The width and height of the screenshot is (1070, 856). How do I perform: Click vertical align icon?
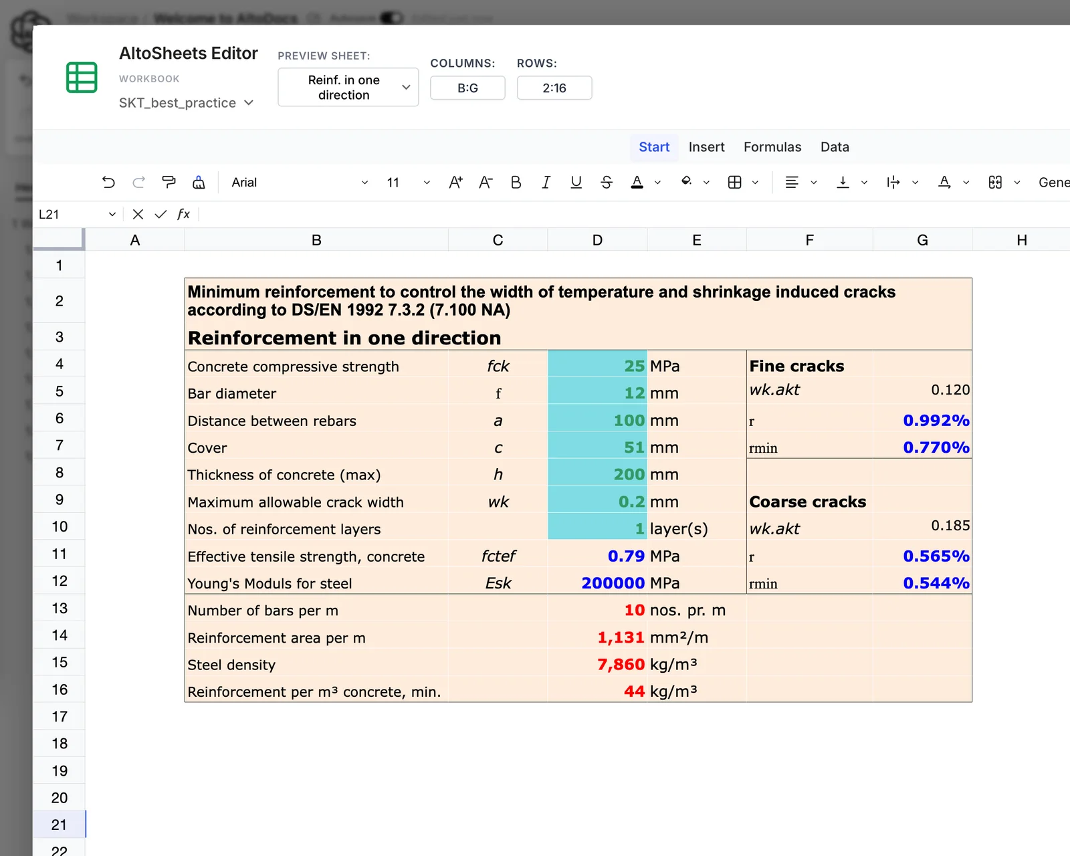coord(843,183)
